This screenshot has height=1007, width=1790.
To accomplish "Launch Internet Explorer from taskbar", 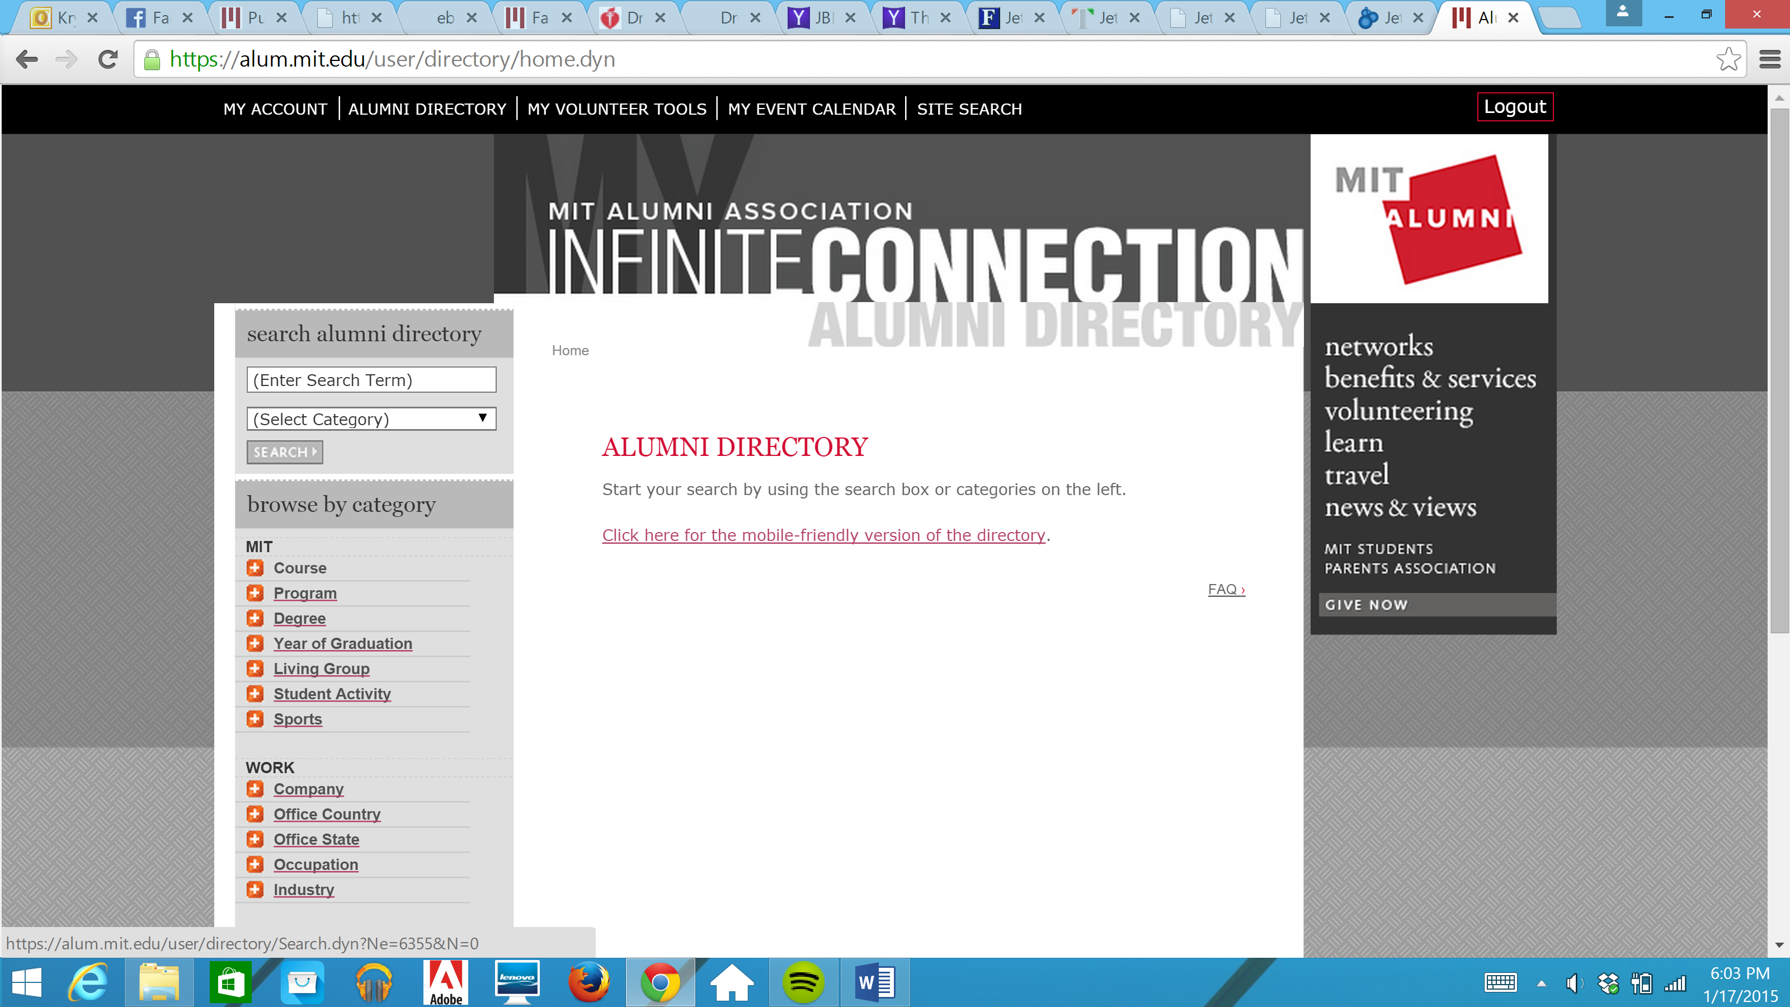I will coord(88,983).
